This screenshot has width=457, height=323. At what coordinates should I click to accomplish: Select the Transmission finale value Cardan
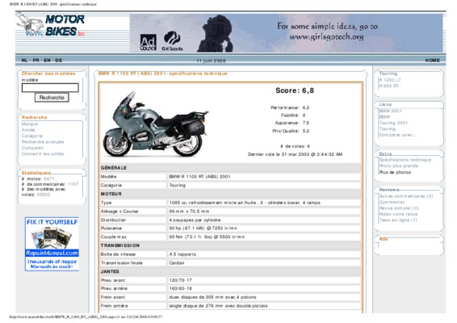click(177, 263)
